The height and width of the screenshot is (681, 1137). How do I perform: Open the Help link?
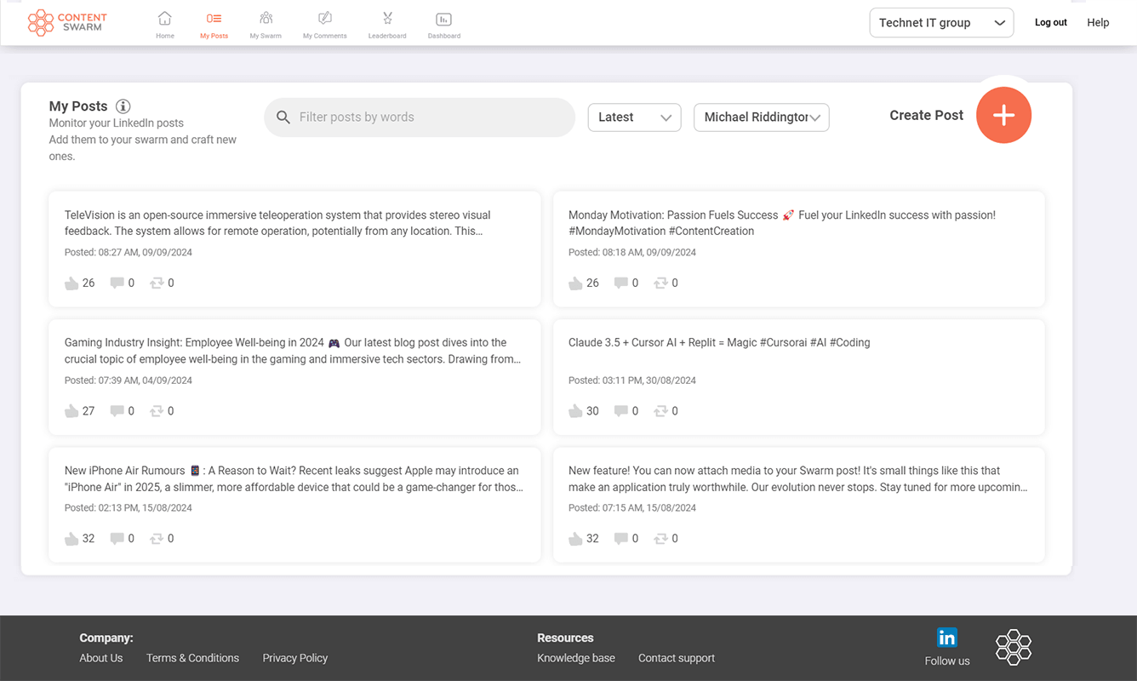(1098, 23)
